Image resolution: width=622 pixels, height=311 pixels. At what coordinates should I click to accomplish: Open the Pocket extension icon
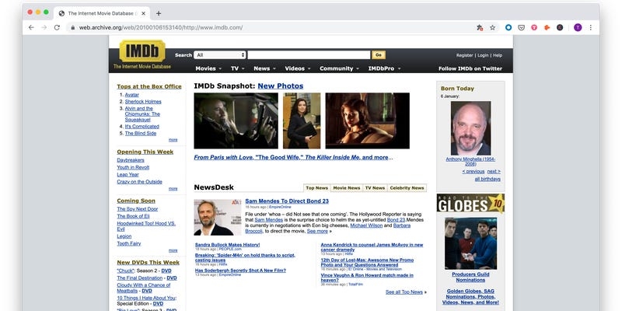pos(521,27)
